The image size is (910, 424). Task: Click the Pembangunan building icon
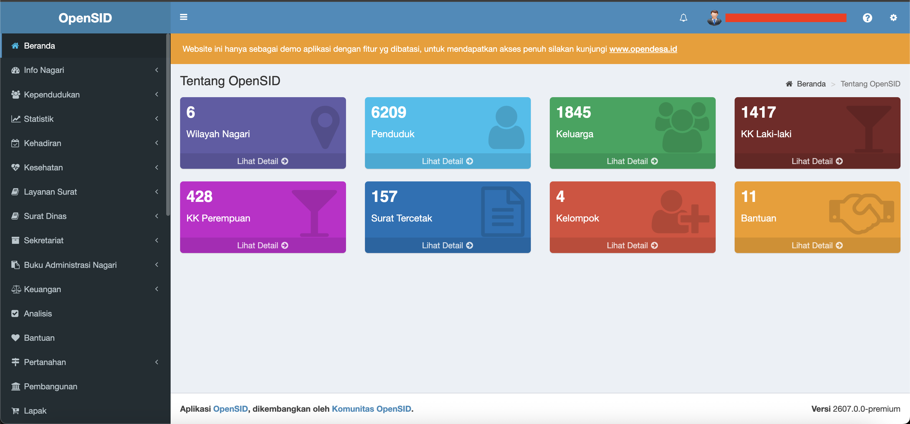point(15,386)
